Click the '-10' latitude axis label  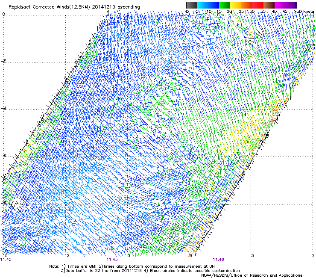click(x=4, y=251)
